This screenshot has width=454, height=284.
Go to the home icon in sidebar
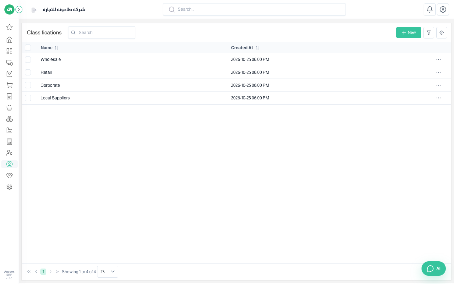(9, 40)
